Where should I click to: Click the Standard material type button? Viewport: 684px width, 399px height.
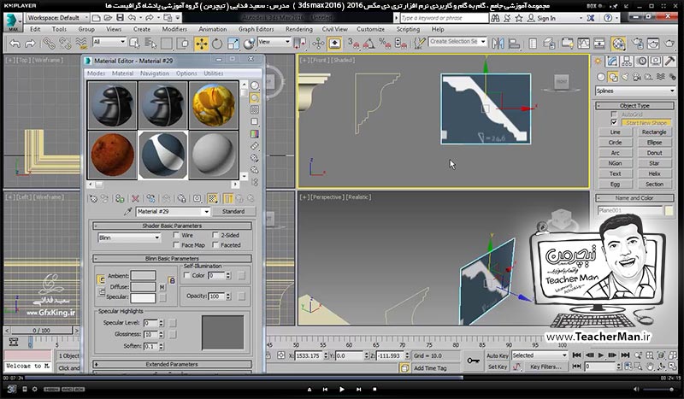coord(233,212)
